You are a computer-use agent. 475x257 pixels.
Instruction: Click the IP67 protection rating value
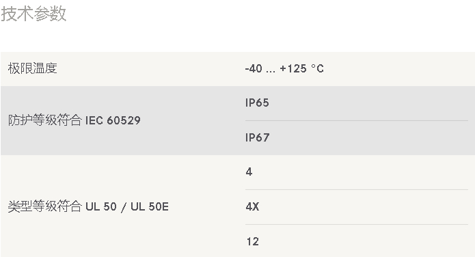point(257,137)
